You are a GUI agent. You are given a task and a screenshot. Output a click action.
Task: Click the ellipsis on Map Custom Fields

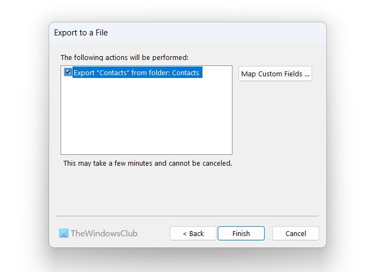307,74
